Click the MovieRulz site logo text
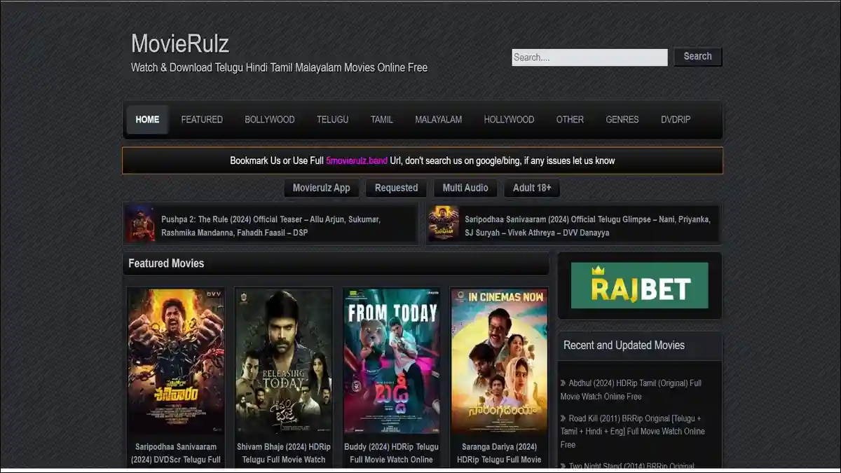 [179, 43]
